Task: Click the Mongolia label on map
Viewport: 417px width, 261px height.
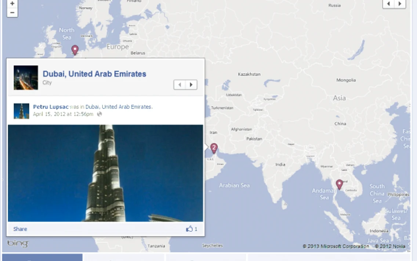Action: pyautogui.click(x=346, y=80)
